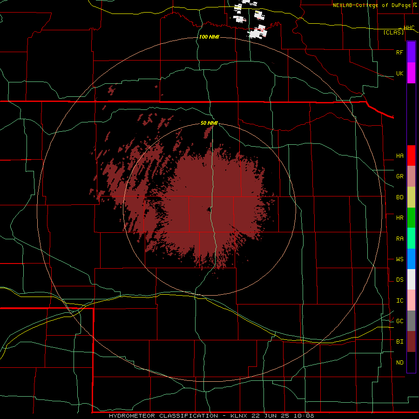This screenshot has height=419, width=419.
Task: Click the 50 NMI range ring label
Action: [x=209, y=123]
